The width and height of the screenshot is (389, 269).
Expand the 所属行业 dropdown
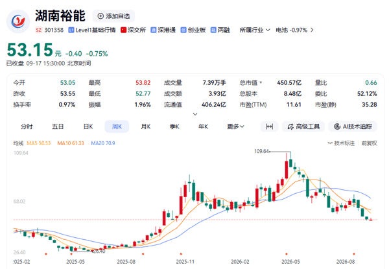[x=255, y=30]
